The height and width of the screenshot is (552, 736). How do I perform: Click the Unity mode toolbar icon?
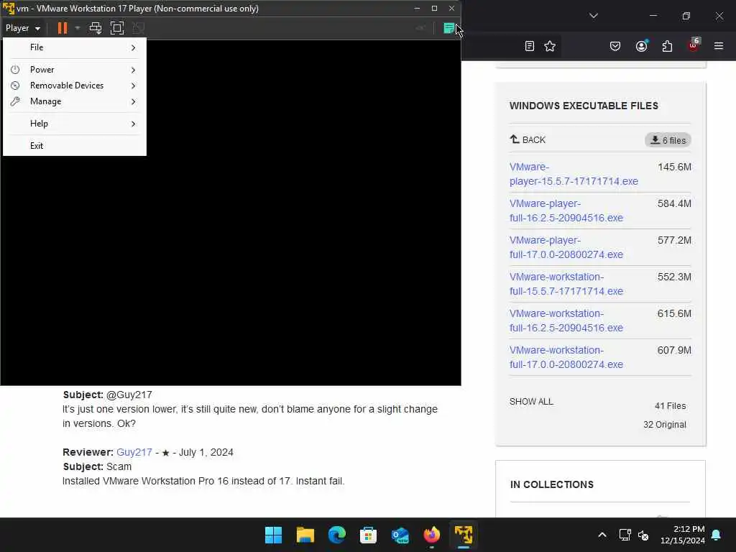[x=139, y=28]
